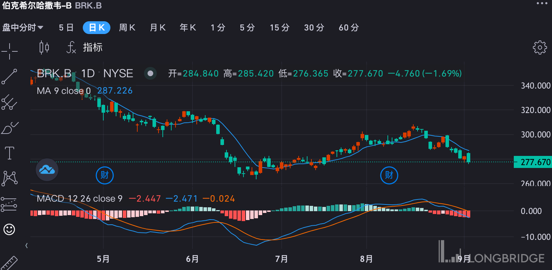Viewport: 552px width, 270px height.
Task: Choose the brush drawing tool
Action: pyautogui.click(x=9, y=128)
